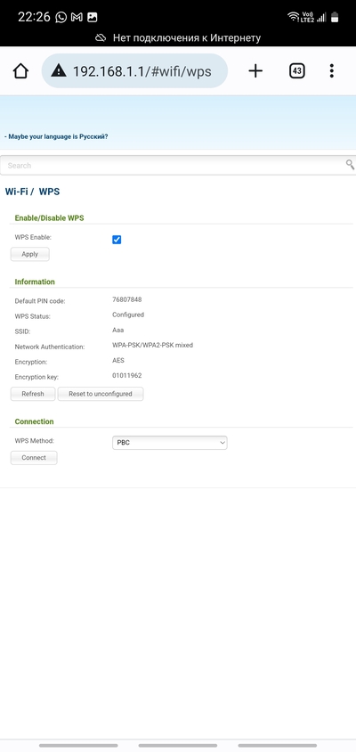356x752 pixels.
Task: Tap the site security warning triangle
Action: [59, 71]
